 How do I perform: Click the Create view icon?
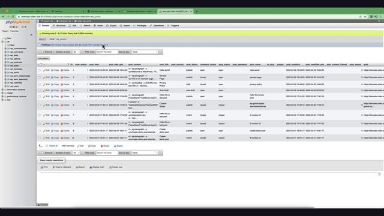[110, 167]
